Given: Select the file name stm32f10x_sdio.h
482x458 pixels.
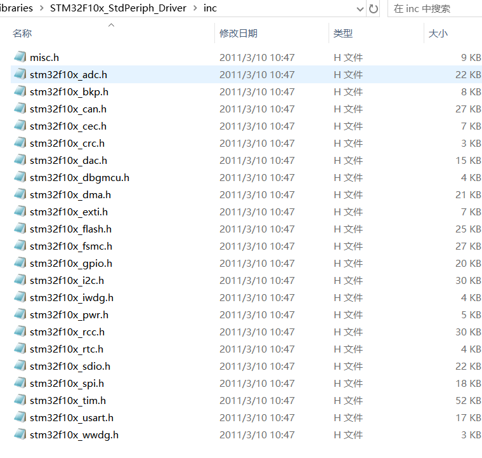Looking at the screenshot, I should tap(70, 367).
